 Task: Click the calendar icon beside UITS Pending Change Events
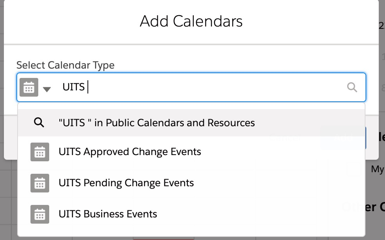39,183
